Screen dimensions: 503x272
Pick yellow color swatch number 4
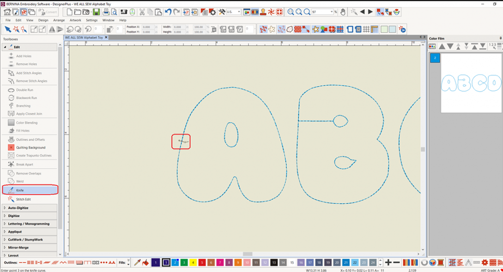point(193,262)
